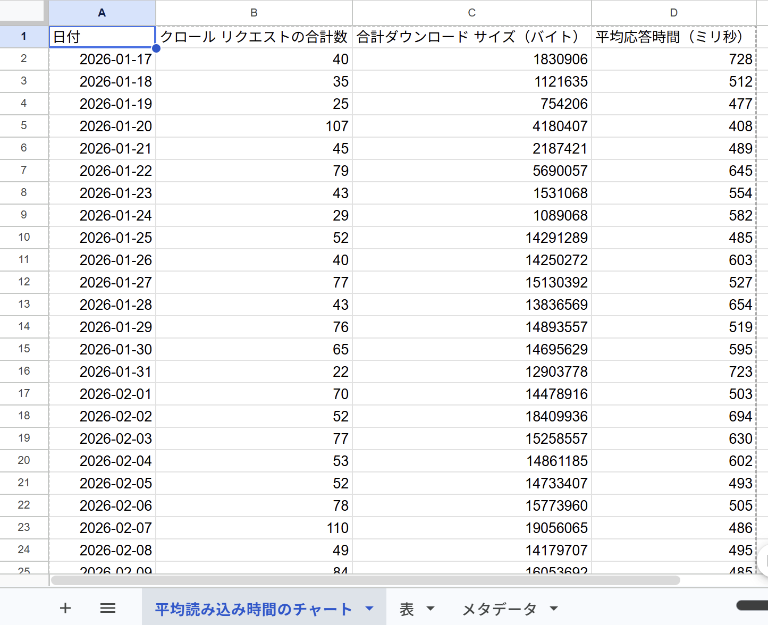The image size is (768, 625).
Task: Switch to the メタデータ sheet tab
Action: [499, 609]
